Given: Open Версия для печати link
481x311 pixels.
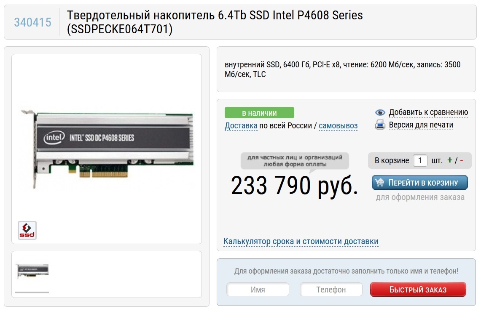Looking at the screenshot, I should point(421,125).
